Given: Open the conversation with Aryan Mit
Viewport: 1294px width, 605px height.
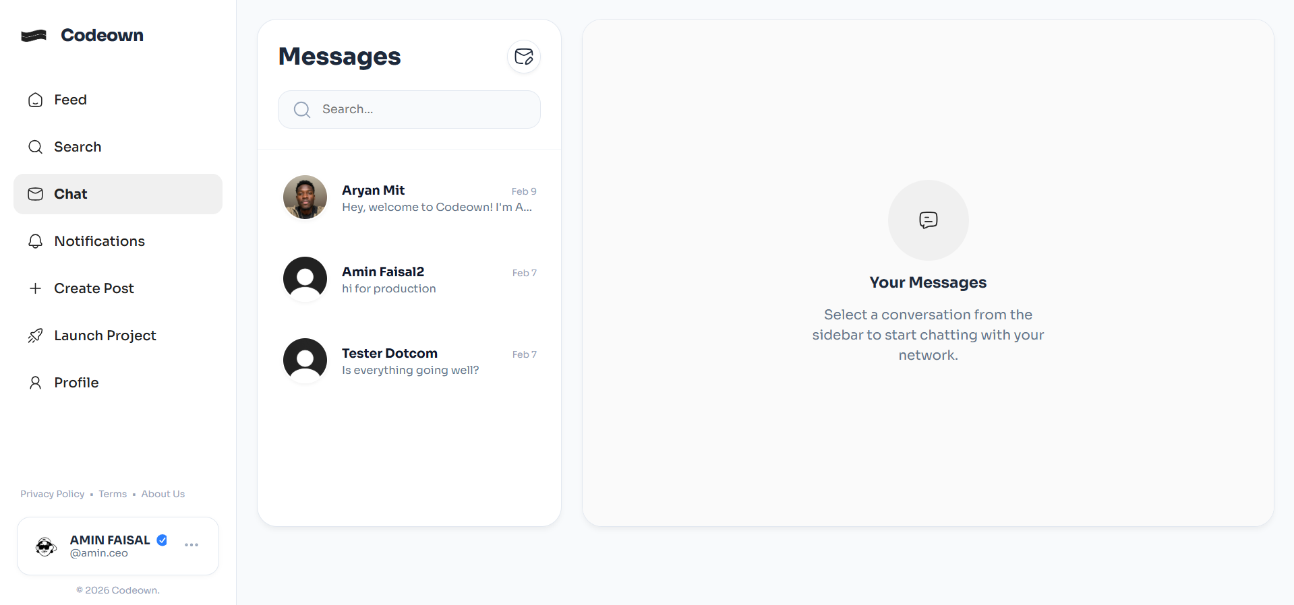Looking at the screenshot, I should 409,197.
